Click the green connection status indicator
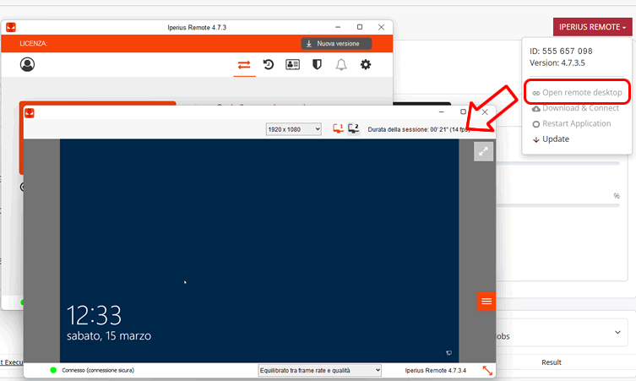 [53, 370]
